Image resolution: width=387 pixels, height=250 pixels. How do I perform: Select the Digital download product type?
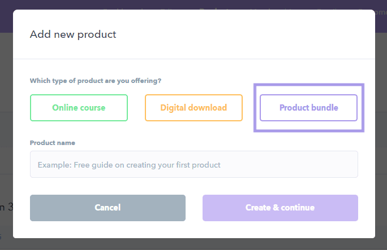(193, 108)
